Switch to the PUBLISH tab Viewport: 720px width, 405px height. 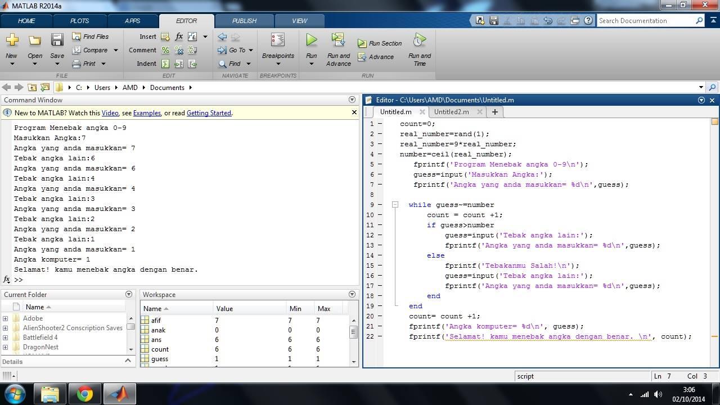pyautogui.click(x=244, y=21)
